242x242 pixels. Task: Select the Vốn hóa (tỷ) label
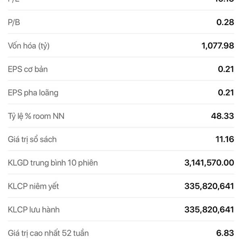[x=29, y=46]
